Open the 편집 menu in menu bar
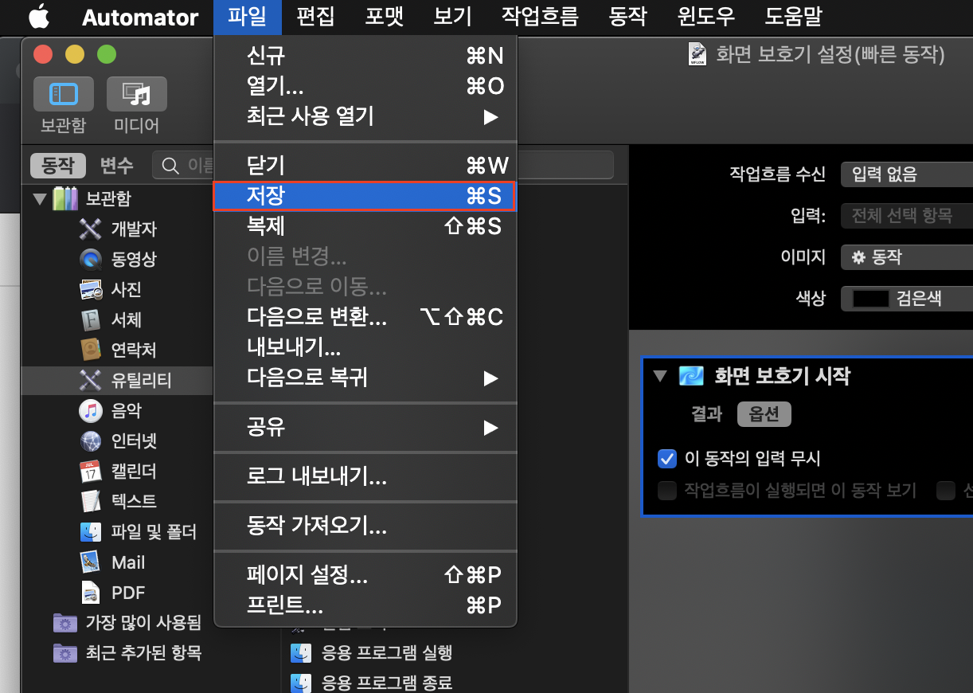This screenshot has width=973, height=693. 315,16
